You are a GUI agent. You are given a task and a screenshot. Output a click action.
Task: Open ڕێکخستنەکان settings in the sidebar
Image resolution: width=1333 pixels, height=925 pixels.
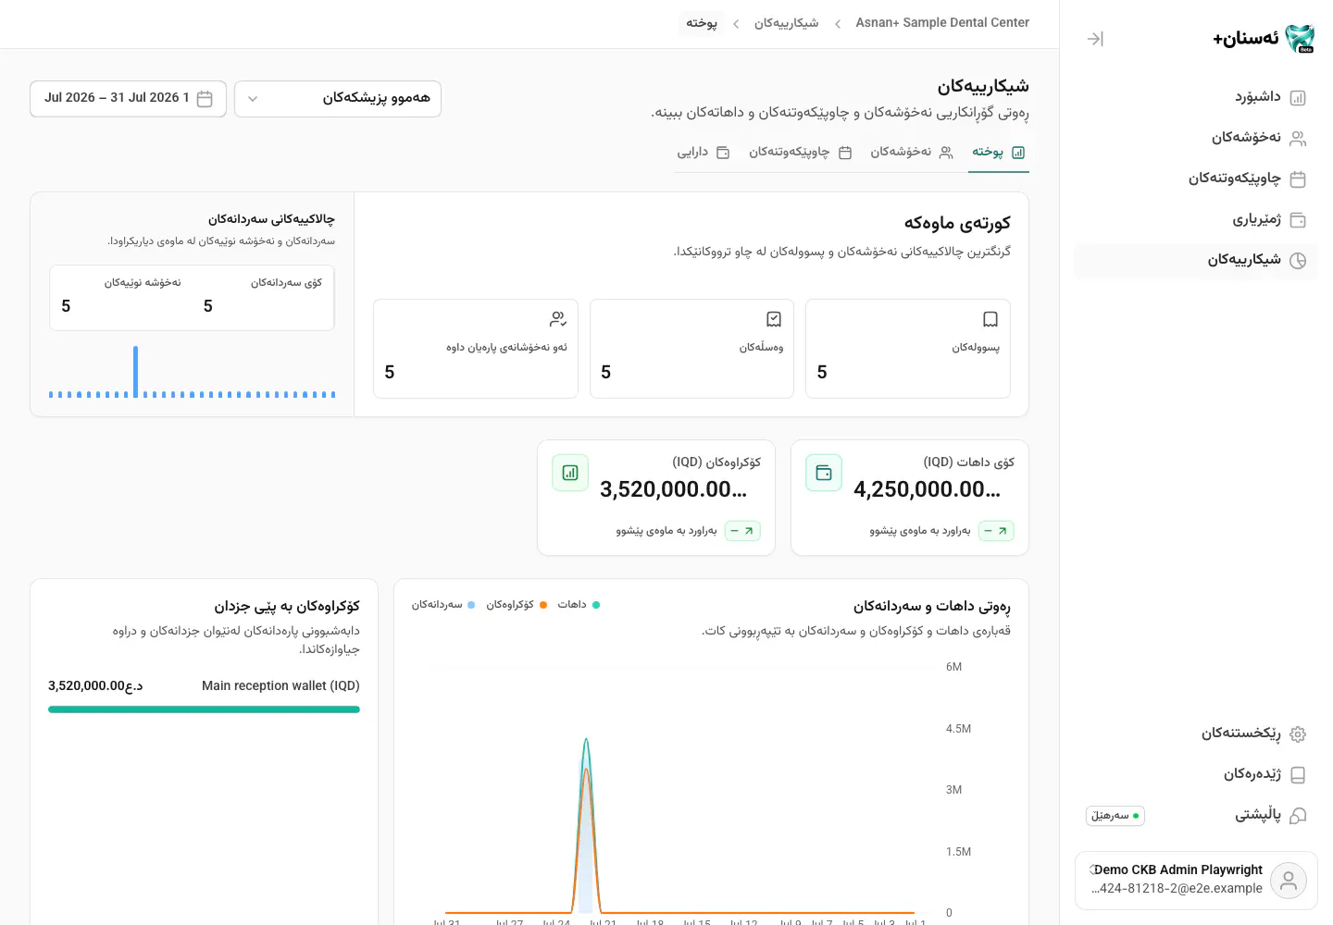tap(1195, 734)
